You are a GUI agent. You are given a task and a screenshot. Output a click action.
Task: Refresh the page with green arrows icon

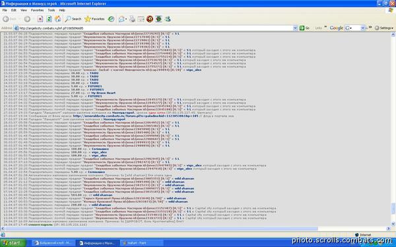pos(49,19)
